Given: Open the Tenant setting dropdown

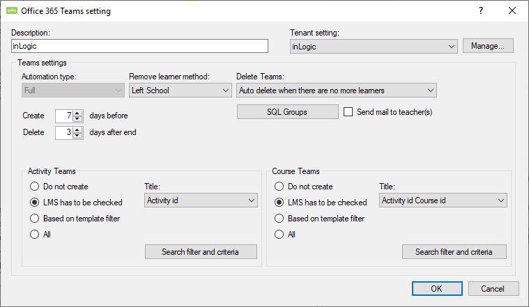Looking at the screenshot, I should pos(374,47).
